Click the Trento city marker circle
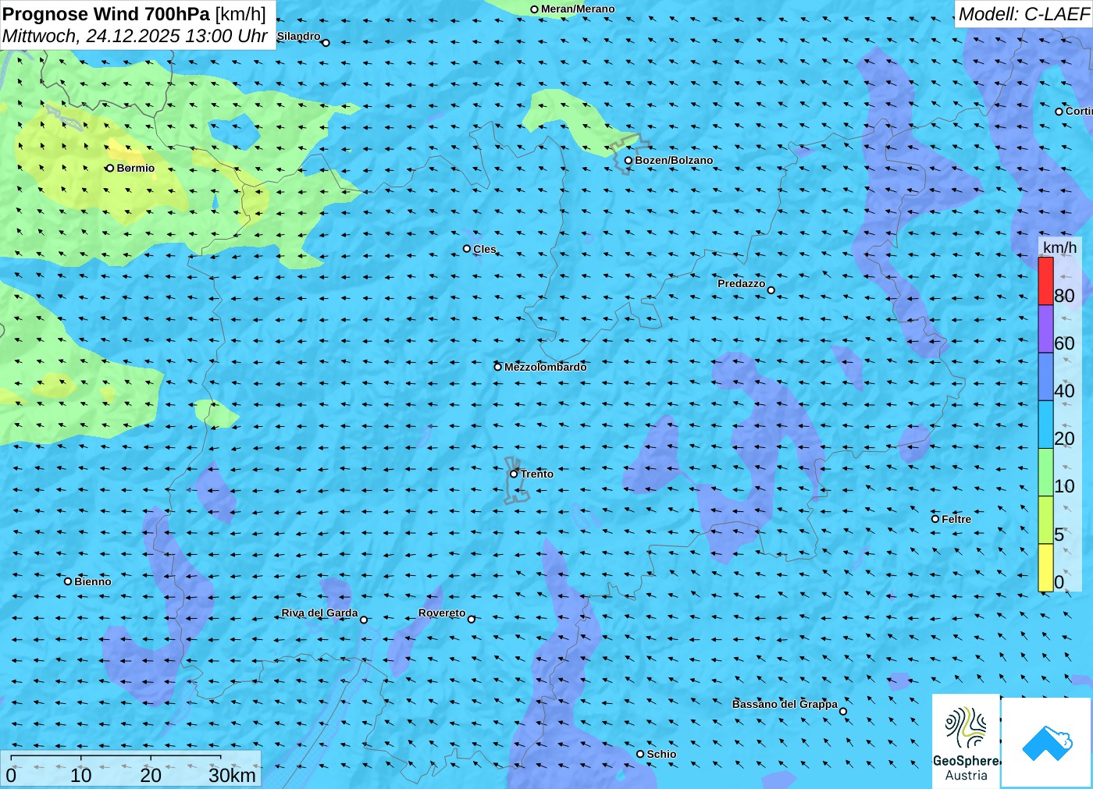Image resolution: width=1093 pixels, height=789 pixels. tap(514, 474)
